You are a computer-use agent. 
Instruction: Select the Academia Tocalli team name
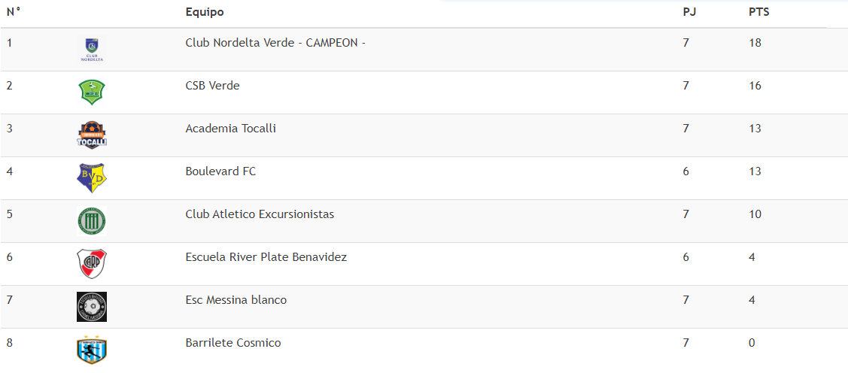click(231, 129)
